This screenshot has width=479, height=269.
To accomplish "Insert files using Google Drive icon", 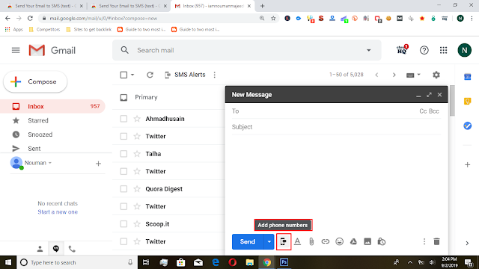I will [x=353, y=241].
